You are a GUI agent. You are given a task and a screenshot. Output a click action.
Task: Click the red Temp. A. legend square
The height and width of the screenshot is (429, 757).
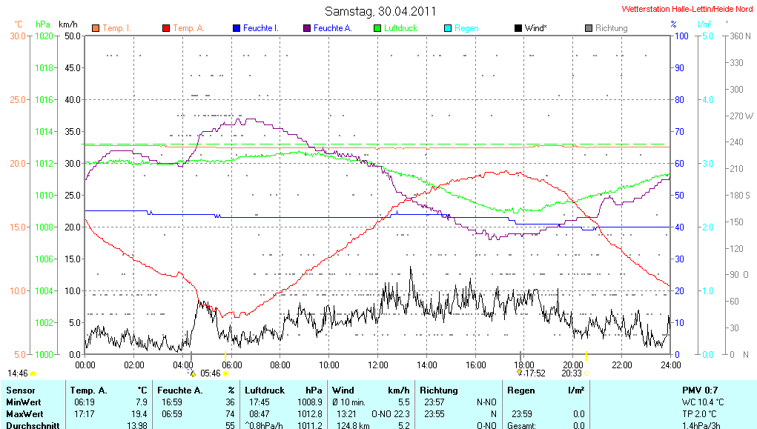[x=166, y=28]
